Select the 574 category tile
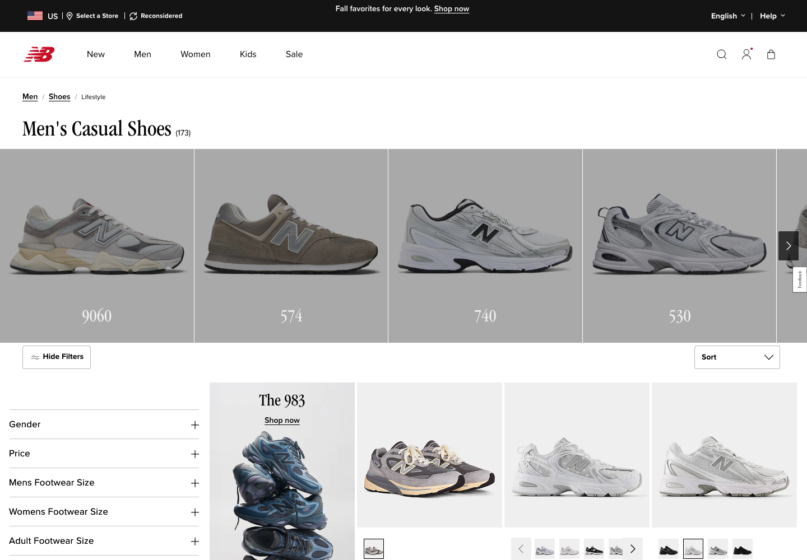807x560 pixels. coord(291,246)
